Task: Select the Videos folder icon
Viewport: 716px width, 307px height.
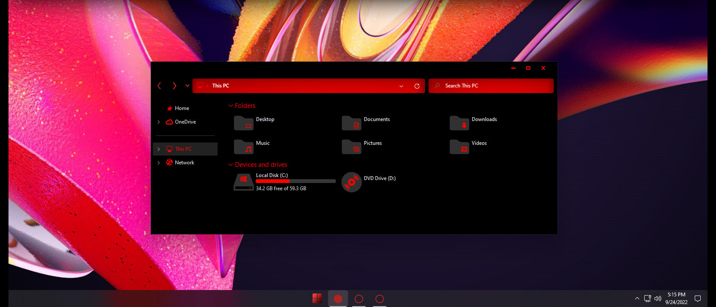Action: 459,147
